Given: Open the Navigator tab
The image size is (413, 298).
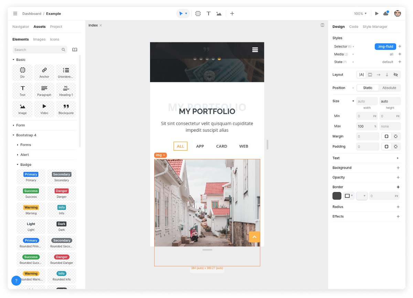Looking at the screenshot, I should [21, 26].
